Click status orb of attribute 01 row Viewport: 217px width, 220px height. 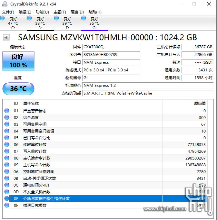[7, 111]
